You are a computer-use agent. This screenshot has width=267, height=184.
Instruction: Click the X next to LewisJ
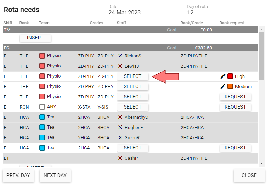coord(120,66)
